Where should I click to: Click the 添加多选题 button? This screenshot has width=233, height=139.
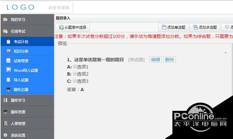point(205,27)
